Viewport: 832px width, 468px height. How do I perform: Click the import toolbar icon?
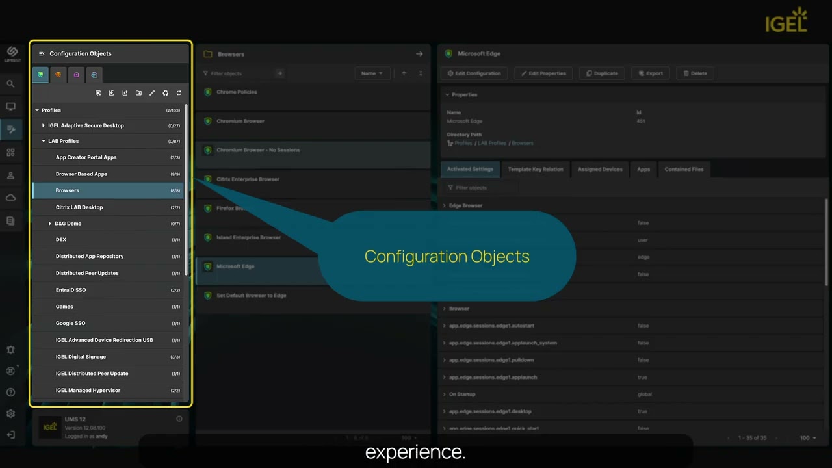(x=112, y=93)
